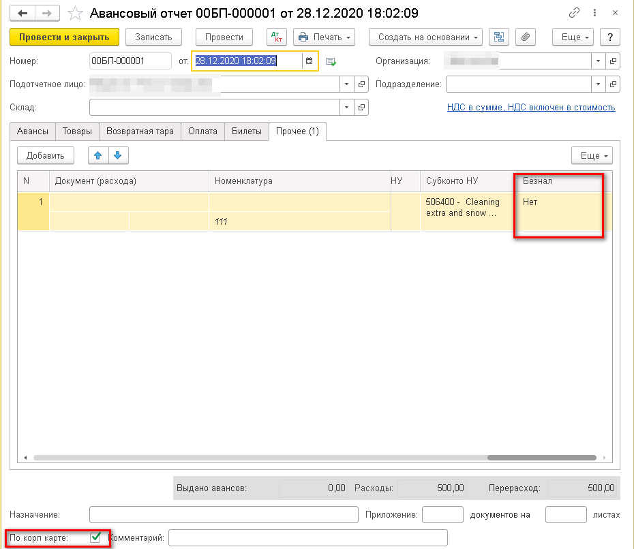The image size is (634, 549).
Task: Toggle the По корп карте checkbox
Action: 95,538
